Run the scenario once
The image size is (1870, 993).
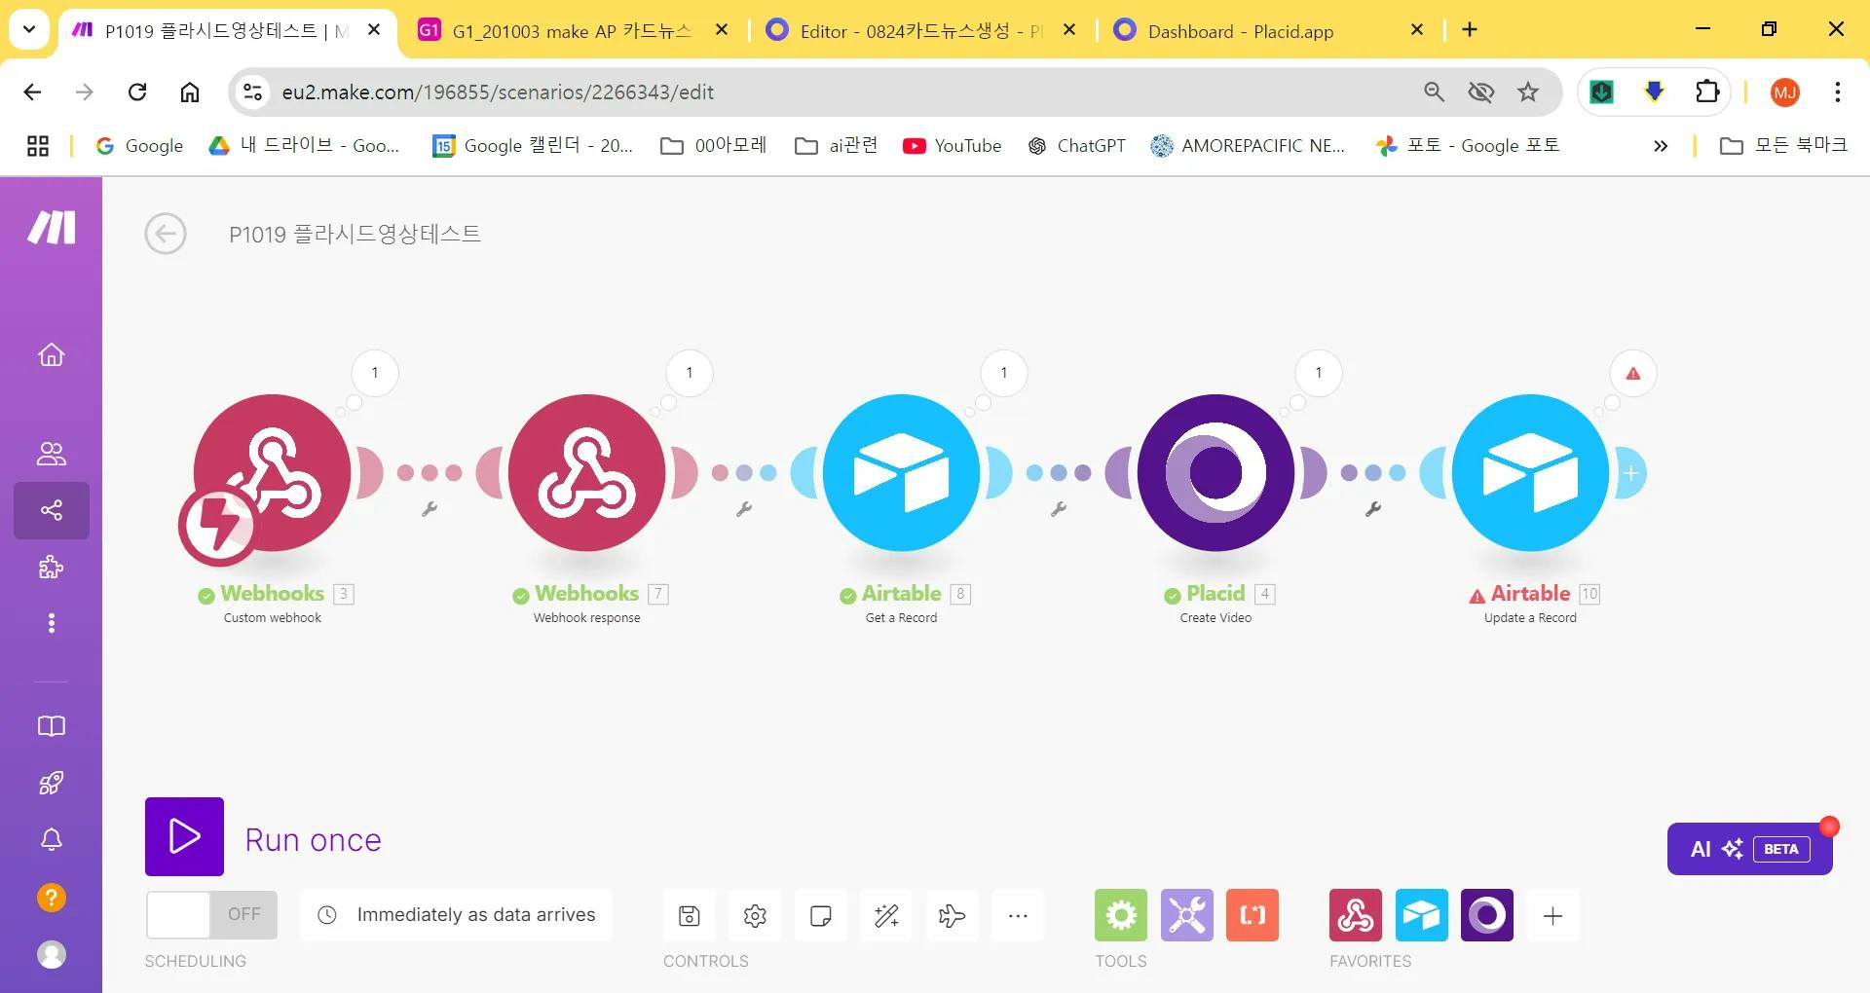tap(184, 836)
